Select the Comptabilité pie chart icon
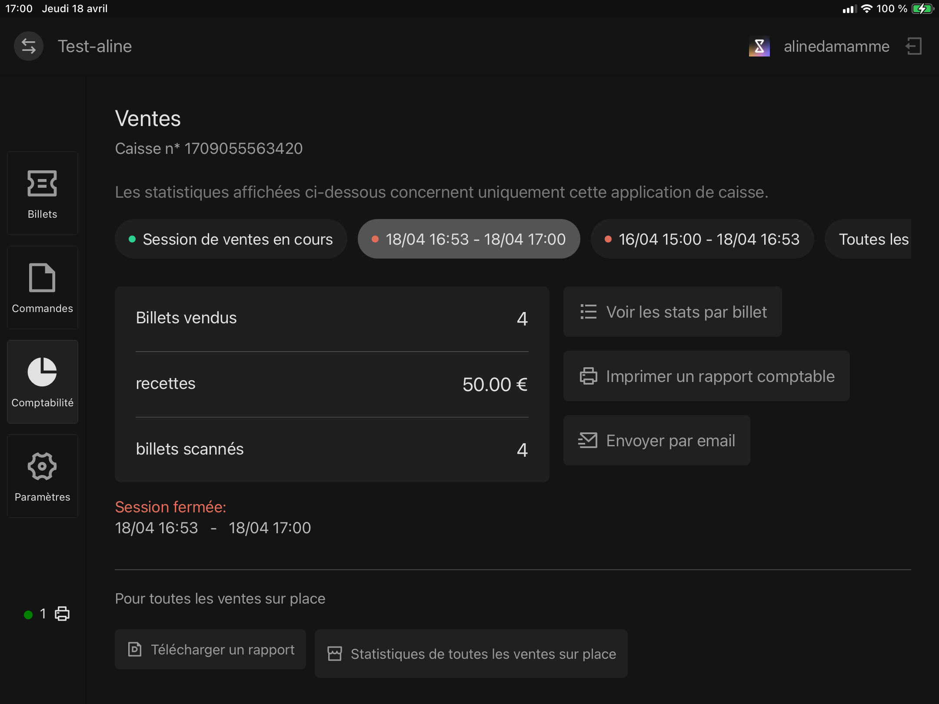Viewport: 939px width, 704px height. (x=42, y=372)
